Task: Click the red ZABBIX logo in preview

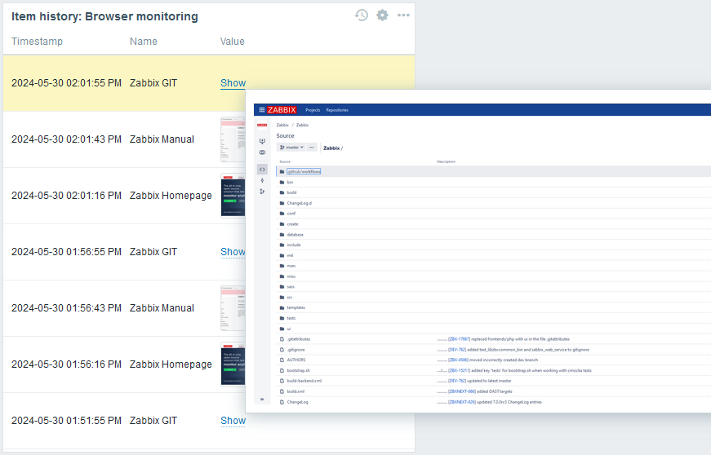Action: click(282, 110)
